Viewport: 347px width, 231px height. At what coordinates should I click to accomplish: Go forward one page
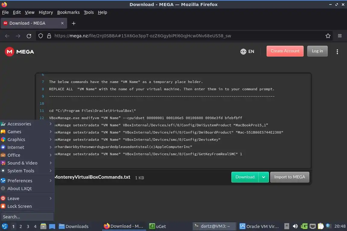click(18, 36)
